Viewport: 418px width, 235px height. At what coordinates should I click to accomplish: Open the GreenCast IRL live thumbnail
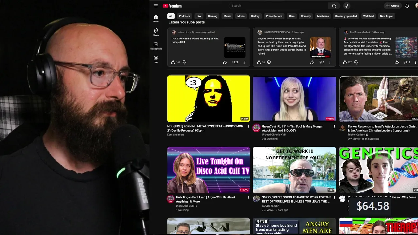294,99
